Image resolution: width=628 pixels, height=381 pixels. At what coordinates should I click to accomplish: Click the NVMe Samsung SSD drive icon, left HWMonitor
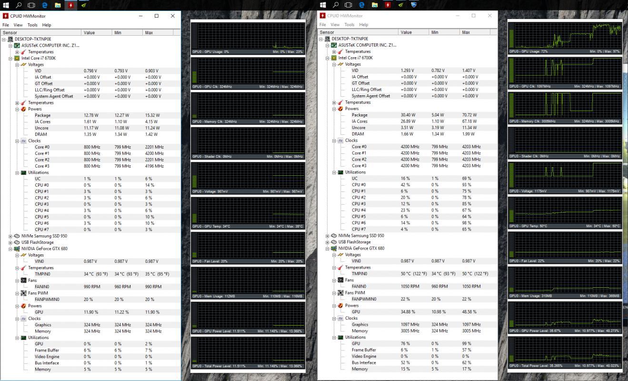(17, 236)
